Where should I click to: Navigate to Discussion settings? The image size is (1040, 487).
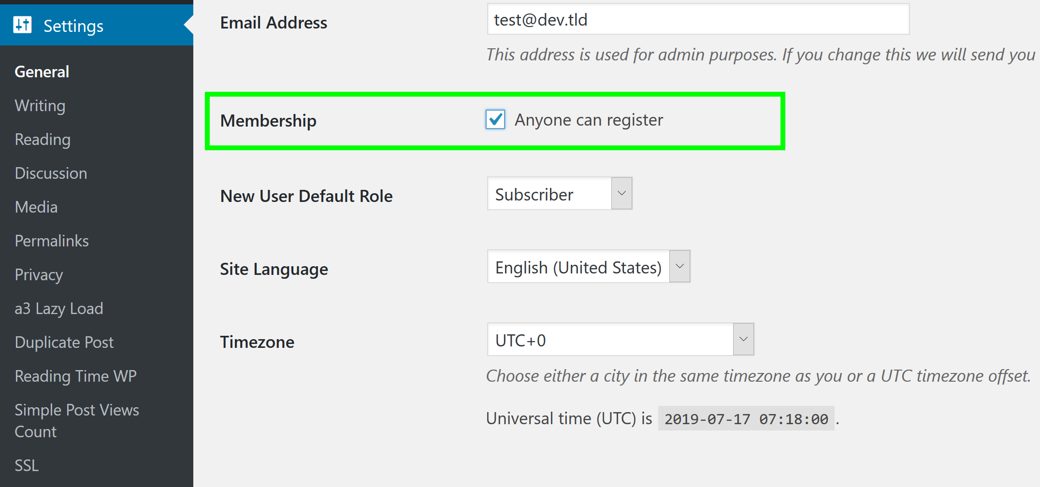click(51, 173)
